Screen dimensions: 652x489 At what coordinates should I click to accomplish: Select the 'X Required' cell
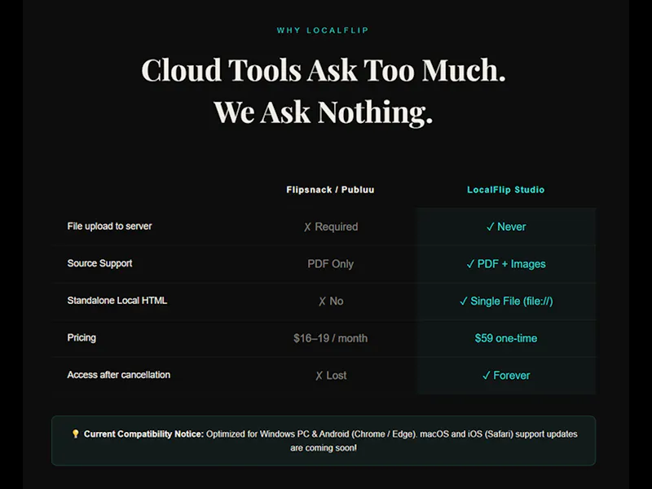point(331,227)
